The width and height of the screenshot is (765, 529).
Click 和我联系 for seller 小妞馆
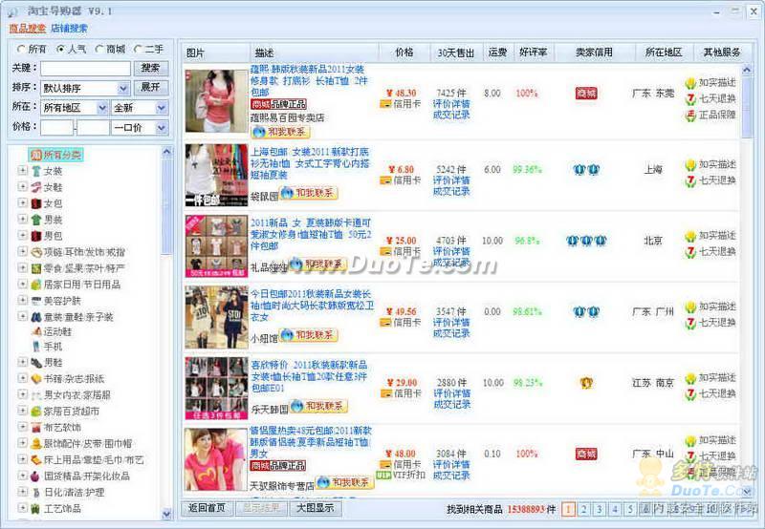point(309,335)
